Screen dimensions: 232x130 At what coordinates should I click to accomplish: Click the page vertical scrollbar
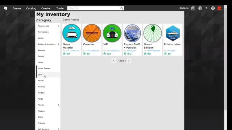pyautogui.click(x=225, y=59)
